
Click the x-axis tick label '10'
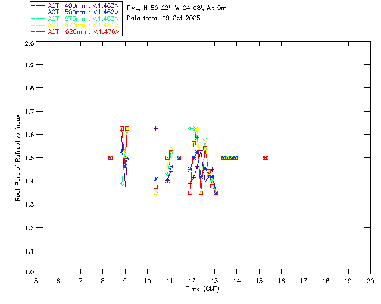point(147,281)
